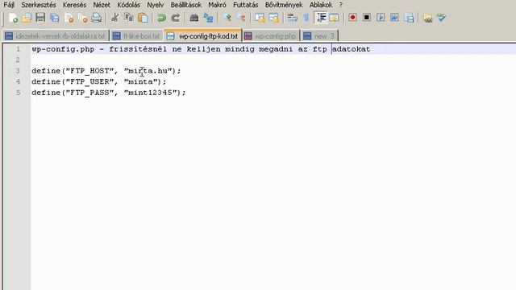Run the macro multiple times icon
Image resolution: width=516 pixels, height=290 pixels.
coord(394,18)
